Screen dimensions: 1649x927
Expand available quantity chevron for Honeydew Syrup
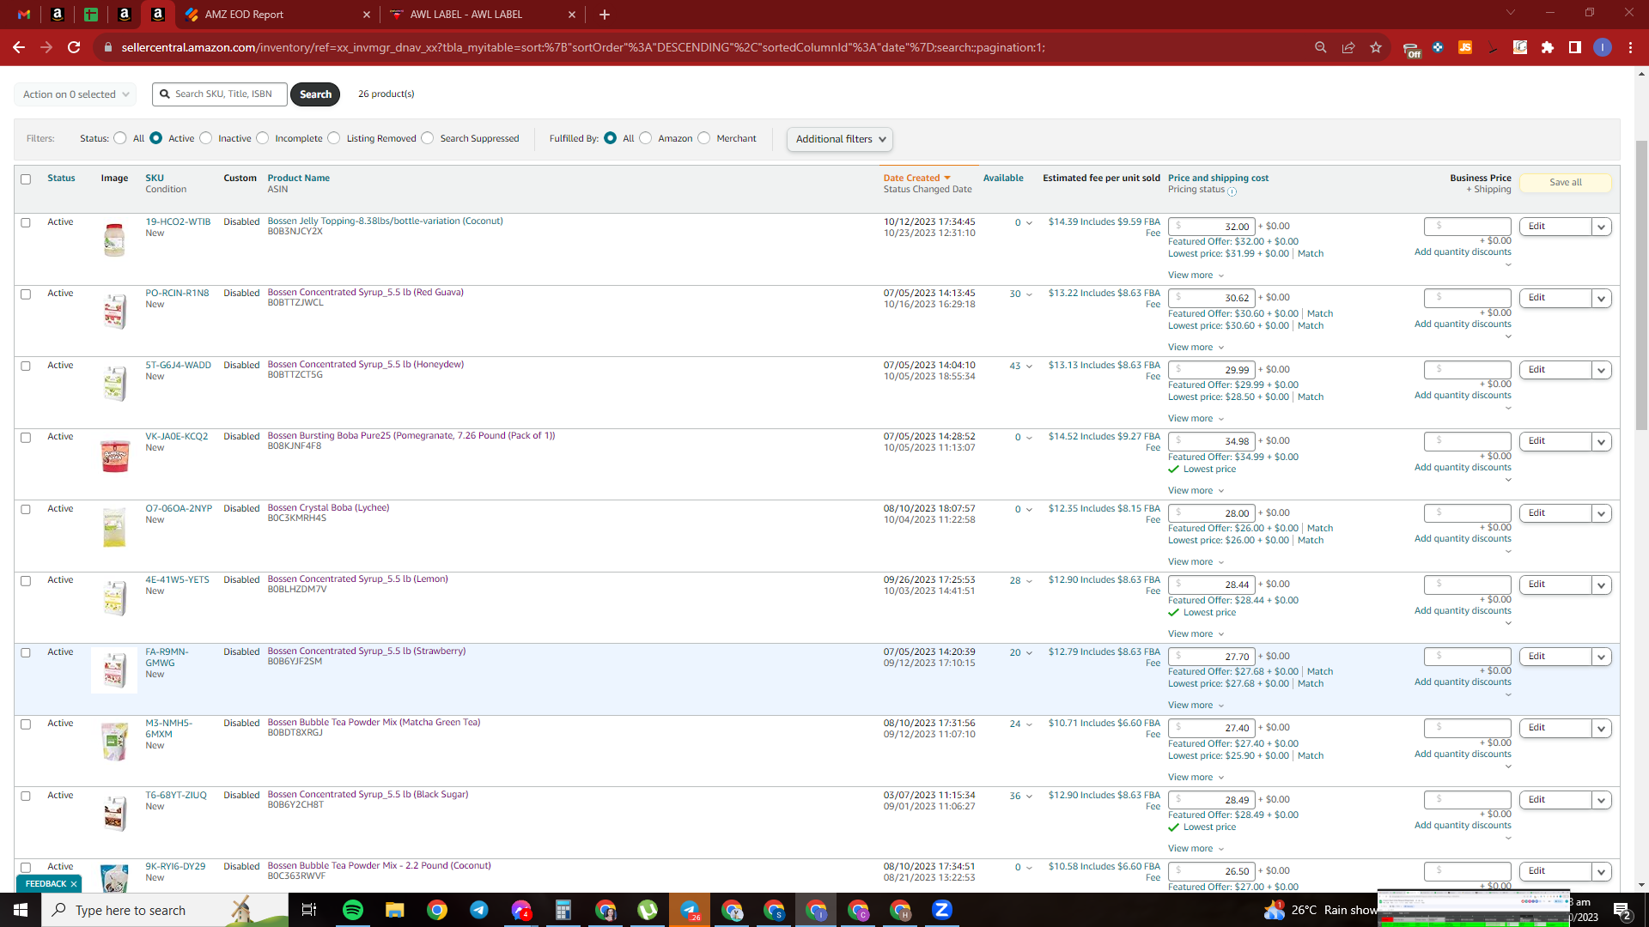coord(1029,367)
